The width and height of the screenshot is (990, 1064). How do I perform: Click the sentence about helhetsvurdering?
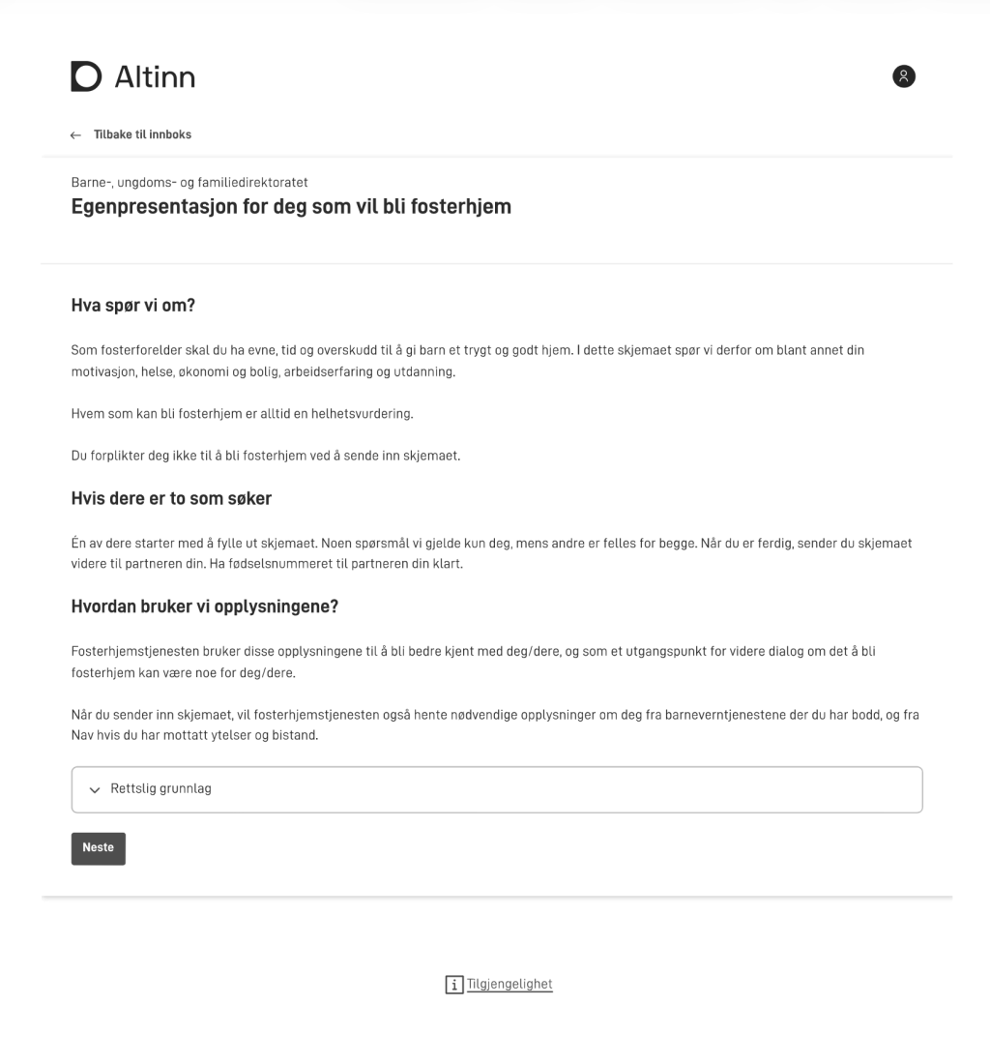point(242,414)
